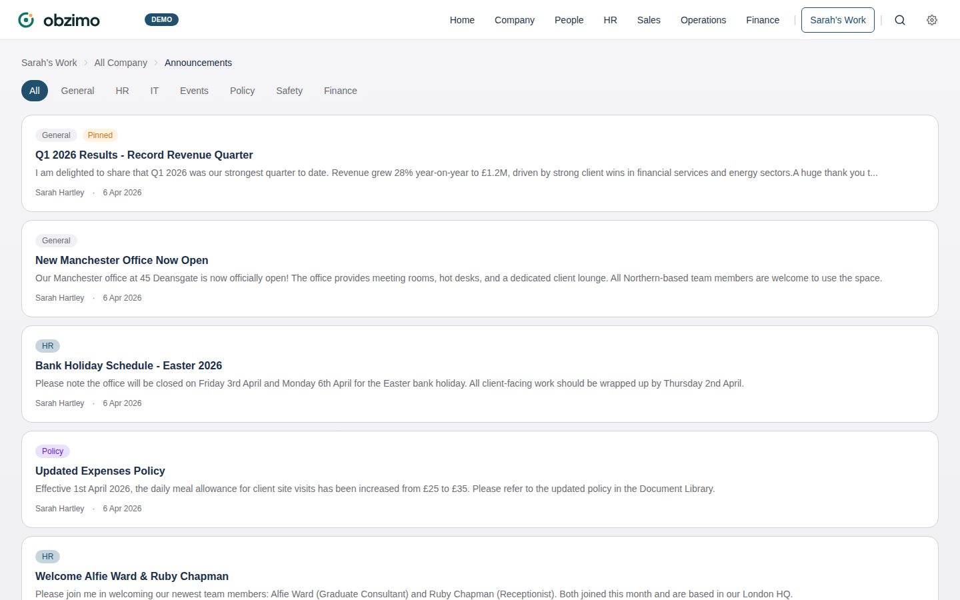Filter announcements by Policy tab

(242, 91)
